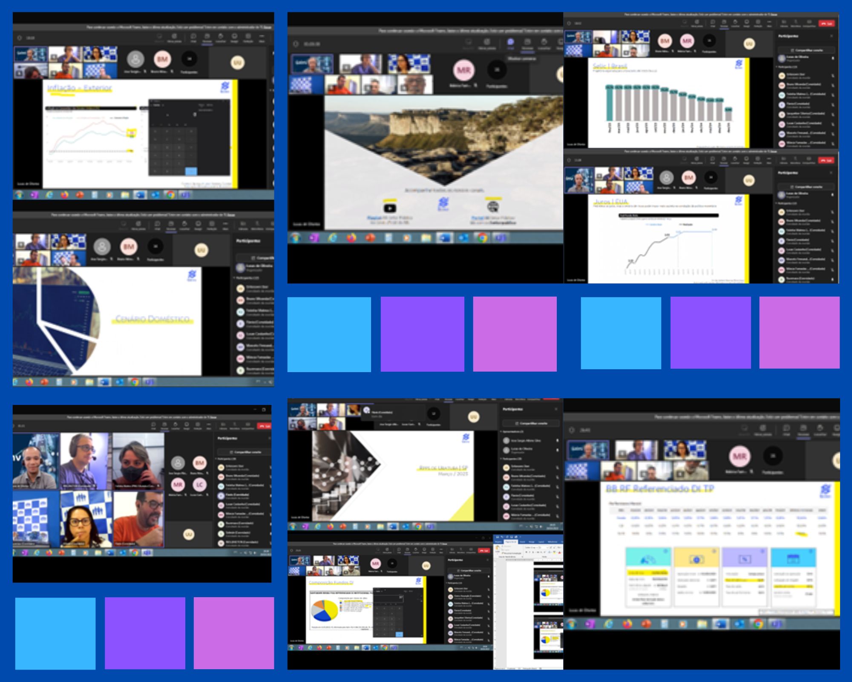852x682 pixels.
Task: Open PowerPoint from the mountain-slide screenshot taskbar
Action: click(370, 238)
